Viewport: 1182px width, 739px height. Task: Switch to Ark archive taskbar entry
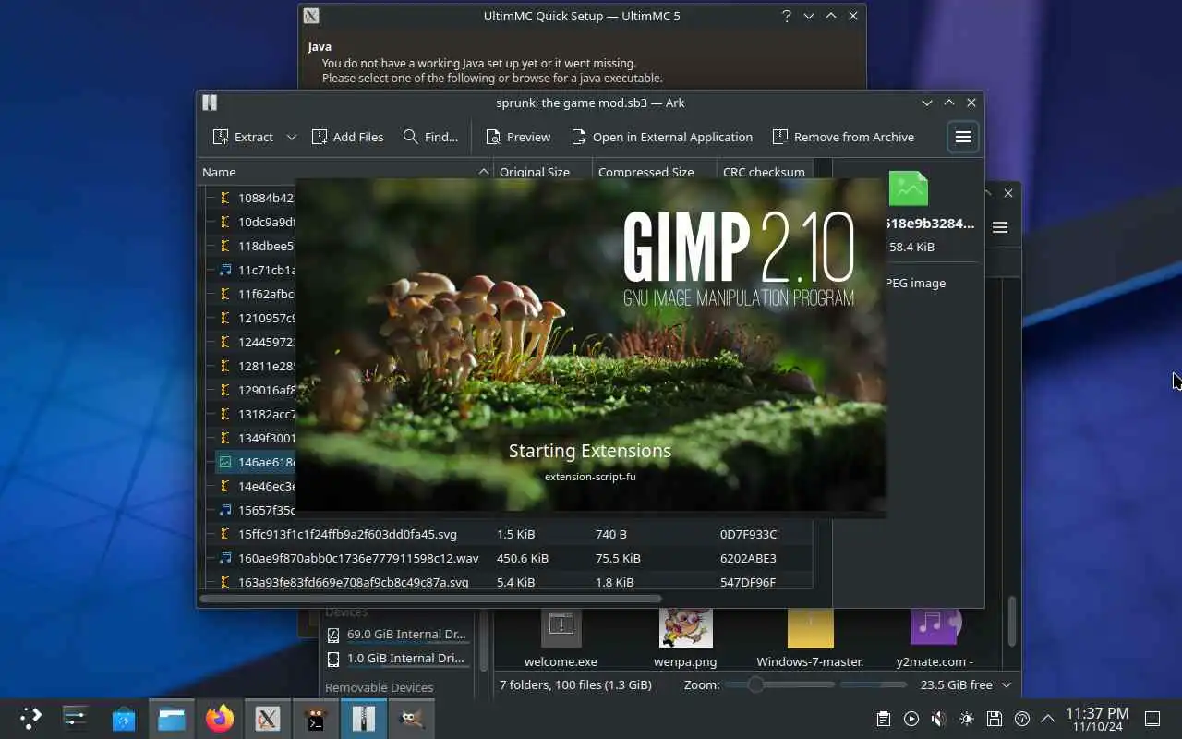pyautogui.click(x=364, y=718)
